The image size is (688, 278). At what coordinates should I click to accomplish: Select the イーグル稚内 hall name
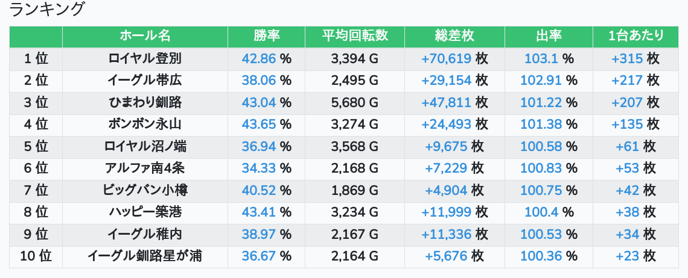tap(145, 234)
